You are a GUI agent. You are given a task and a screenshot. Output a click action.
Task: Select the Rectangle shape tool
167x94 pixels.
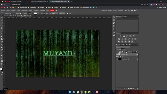pyautogui.click(x=2, y=61)
